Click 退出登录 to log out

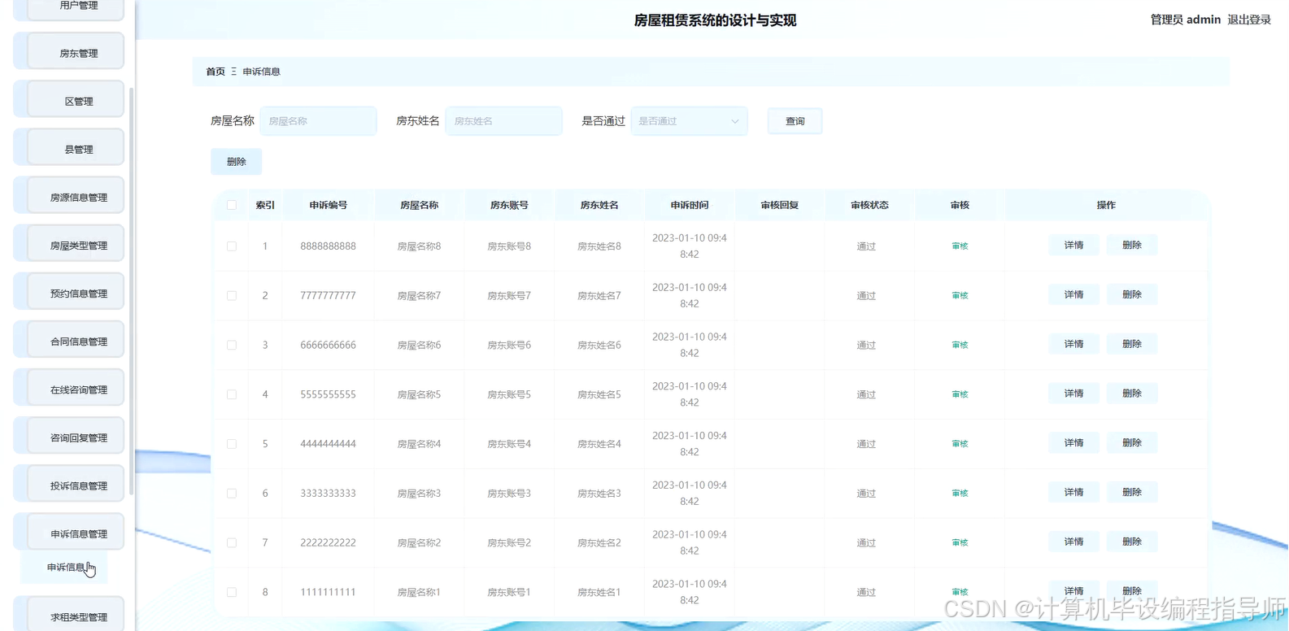pyautogui.click(x=1249, y=20)
